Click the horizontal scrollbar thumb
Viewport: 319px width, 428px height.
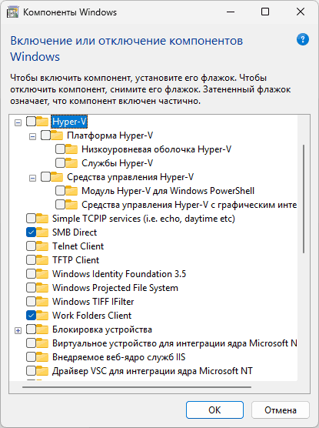tap(137, 386)
